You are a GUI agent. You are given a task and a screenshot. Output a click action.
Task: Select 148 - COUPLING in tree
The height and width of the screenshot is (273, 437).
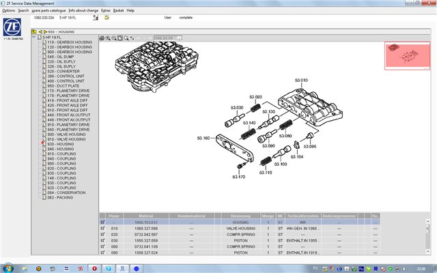[61, 178]
